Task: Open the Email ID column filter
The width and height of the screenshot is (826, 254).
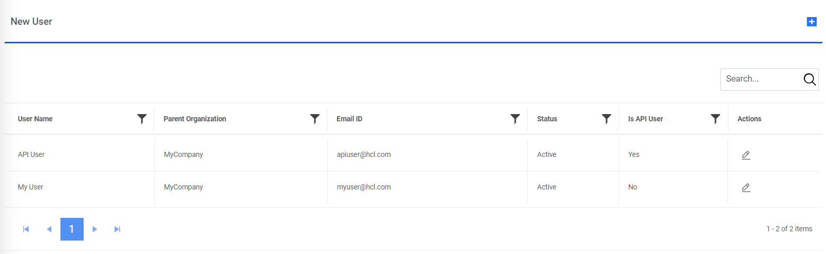Action: tap(515, 119)
